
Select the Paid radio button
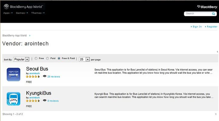[47, 58]
